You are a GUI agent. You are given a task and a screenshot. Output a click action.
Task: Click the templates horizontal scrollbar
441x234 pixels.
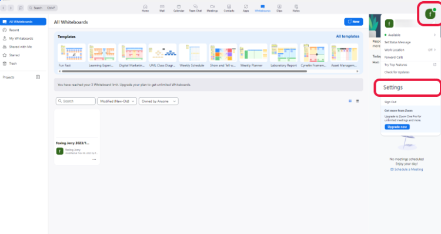click(184, 72)
